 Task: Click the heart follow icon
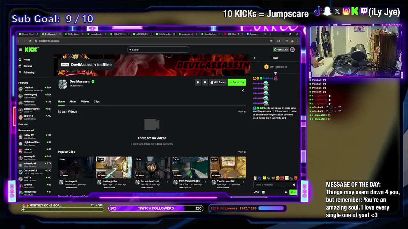point(205,82)
